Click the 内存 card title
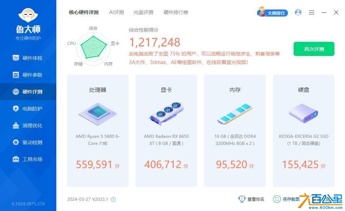 point(235,90)
